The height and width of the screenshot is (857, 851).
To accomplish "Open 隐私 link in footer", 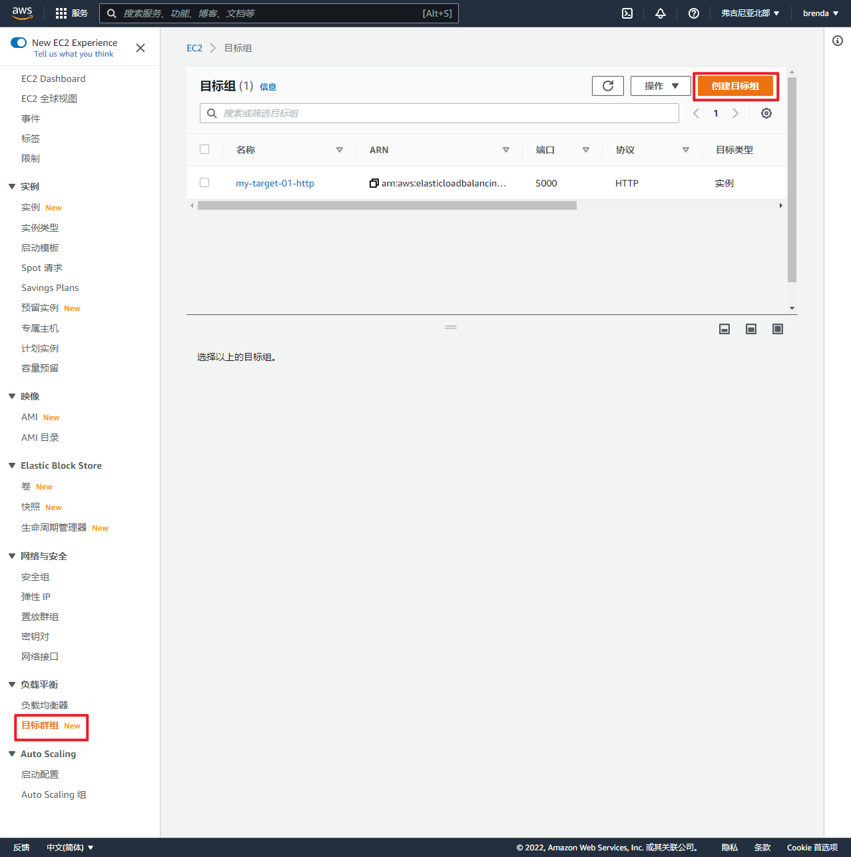I will 730,848.
